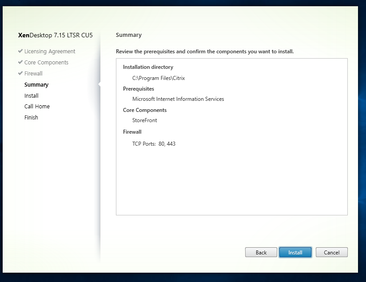Open the Call Home step in sidebar
The width and height of the screenshot is (366, 282).
tap(37, 107)
